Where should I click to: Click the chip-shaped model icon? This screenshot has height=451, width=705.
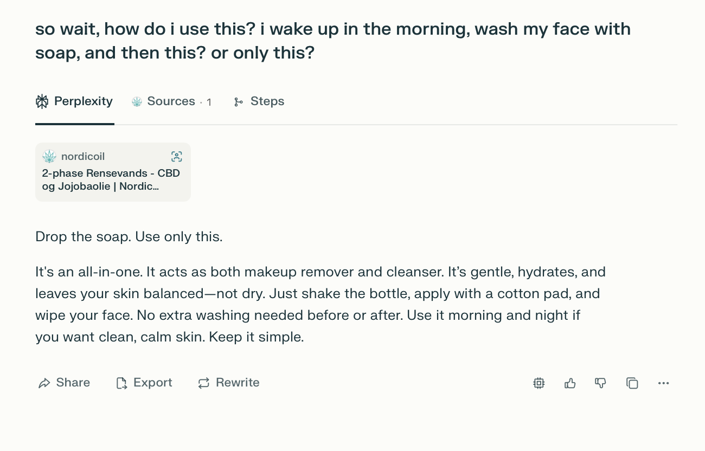539,383
